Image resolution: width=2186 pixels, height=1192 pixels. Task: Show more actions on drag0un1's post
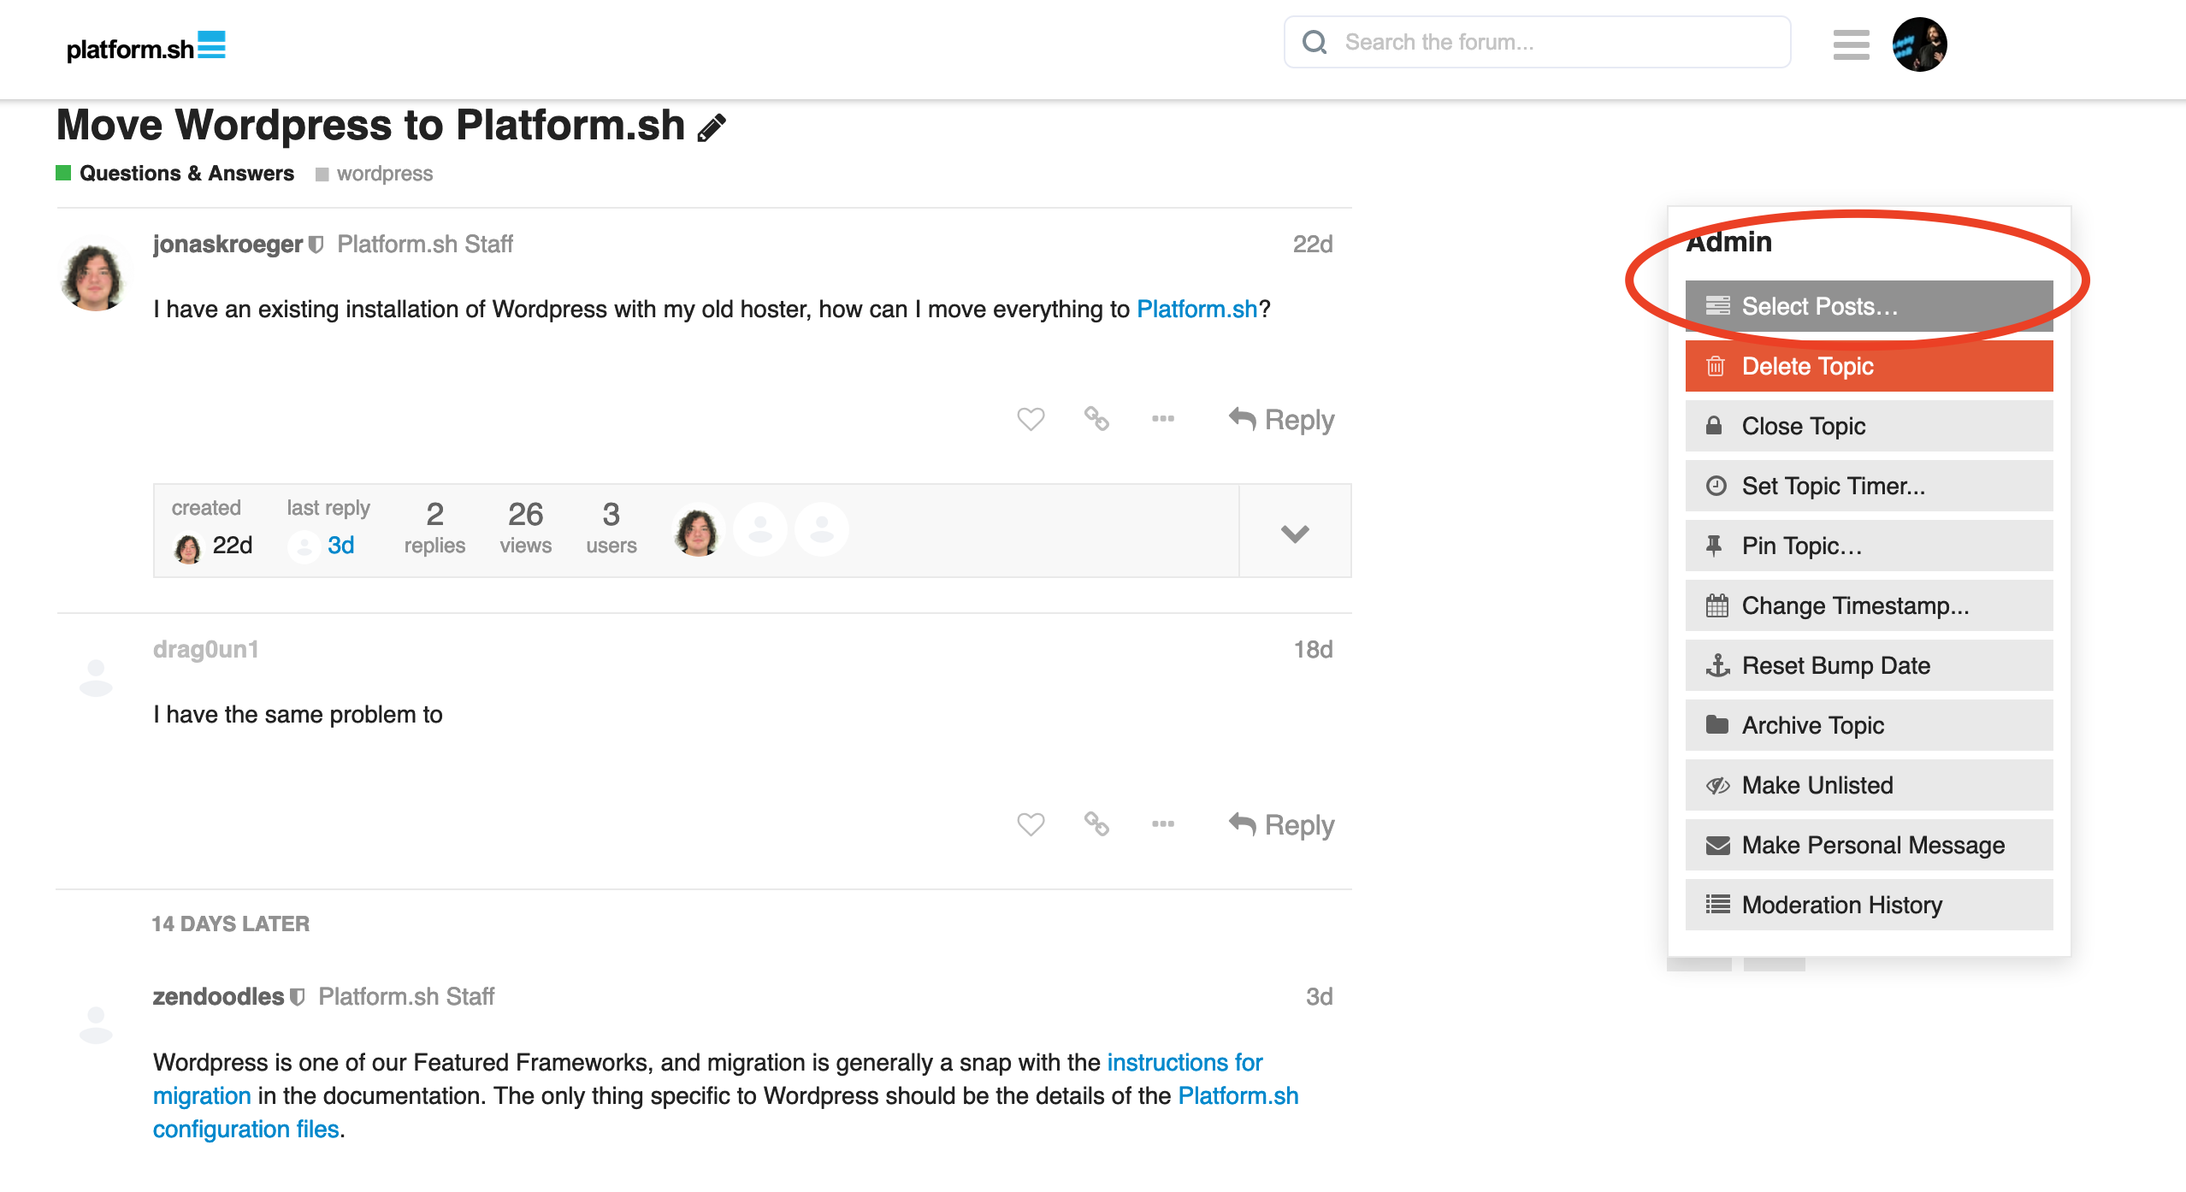click(x=1163, y=823)
